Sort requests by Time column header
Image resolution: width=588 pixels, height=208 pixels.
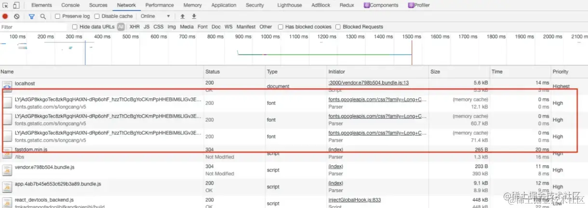coord(521,72)
